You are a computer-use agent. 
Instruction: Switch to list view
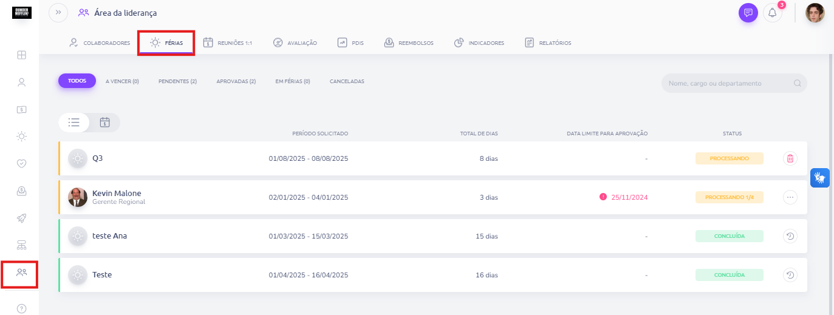(x=74, y=122)
